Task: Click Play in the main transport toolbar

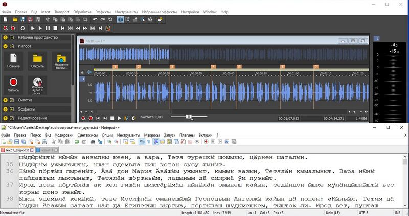Action: [40, 28]
